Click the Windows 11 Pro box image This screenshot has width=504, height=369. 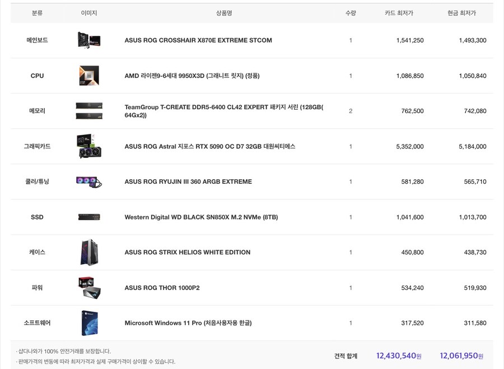(x=89, y=323)
